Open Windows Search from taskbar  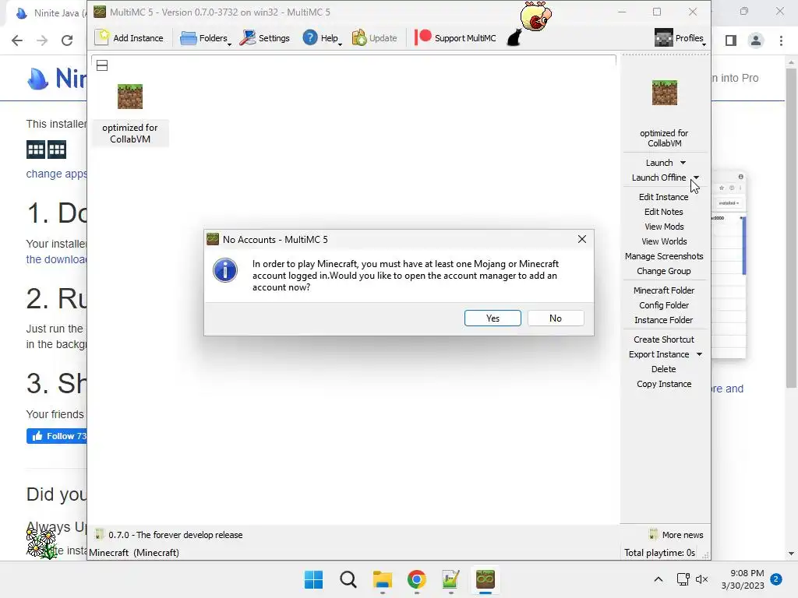click(348, 579)
